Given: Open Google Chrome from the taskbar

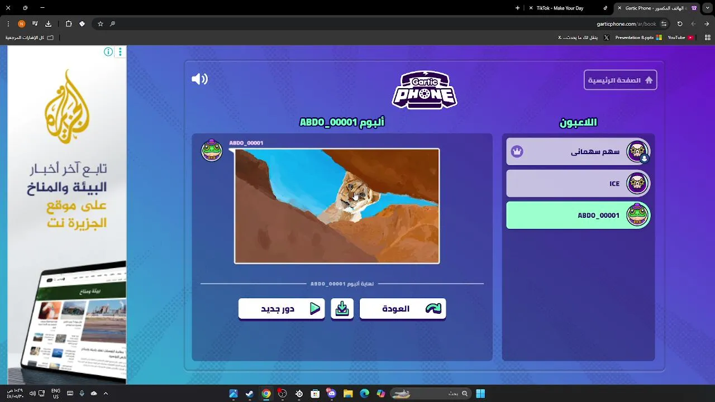Looking at the screenshot, I should point(266,394).
